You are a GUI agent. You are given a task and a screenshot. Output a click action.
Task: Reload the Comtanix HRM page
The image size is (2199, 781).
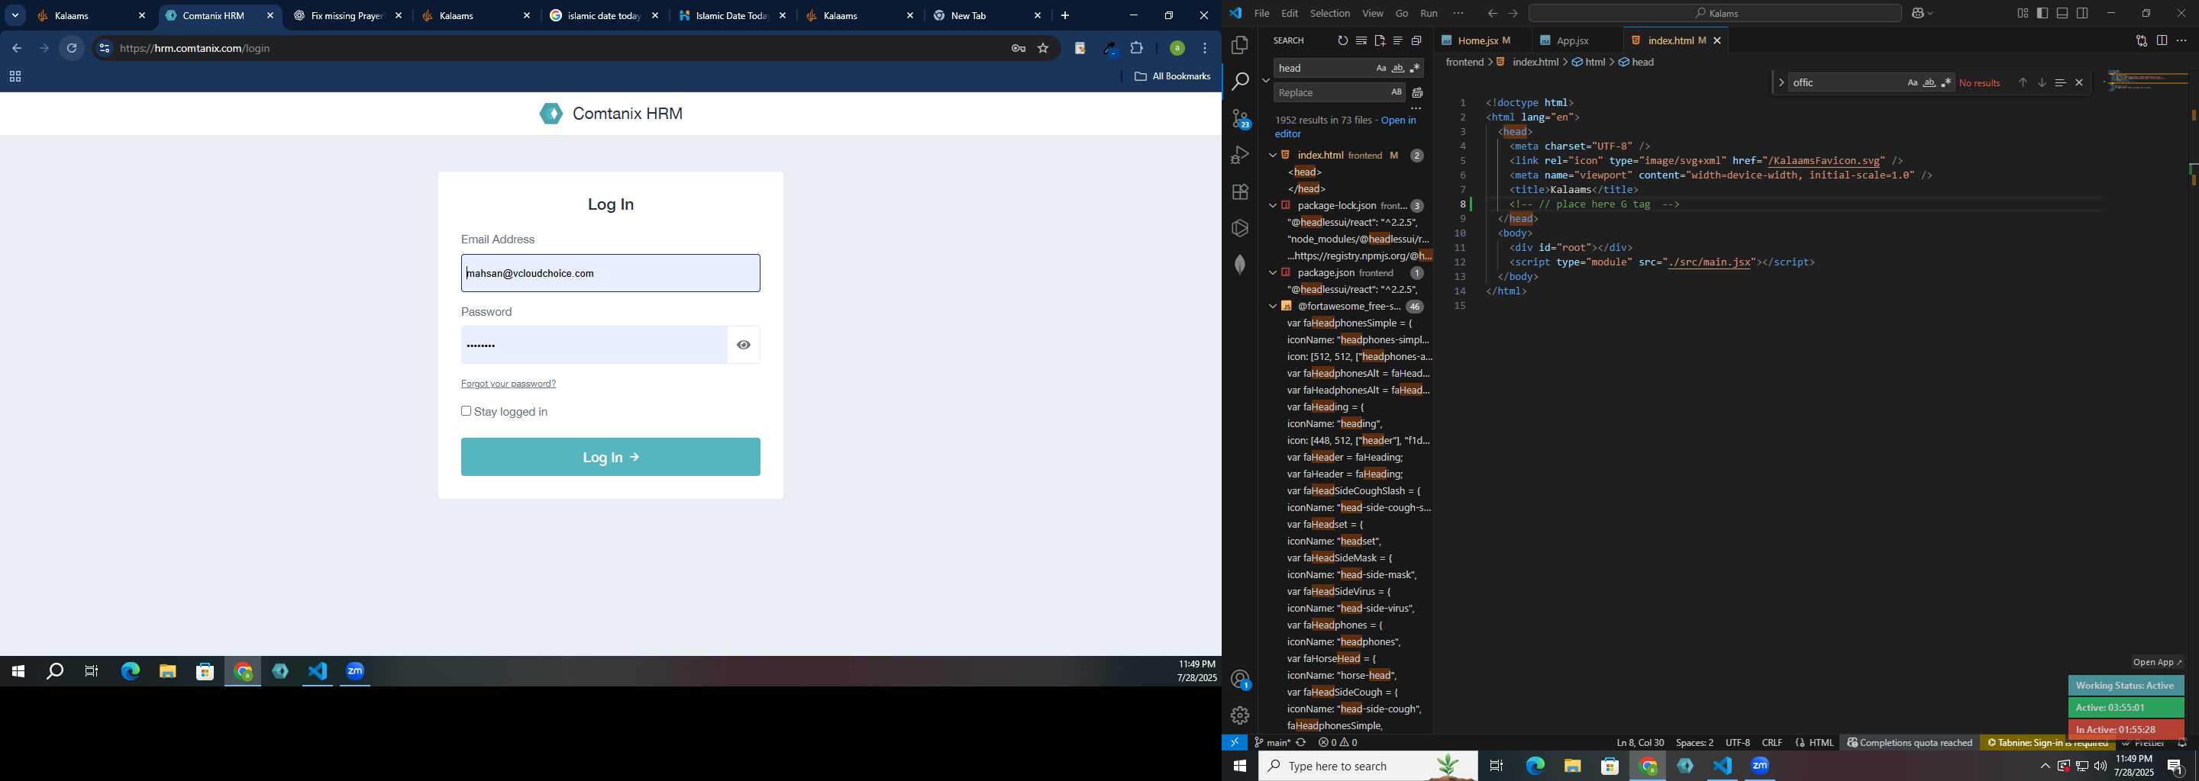73,49
